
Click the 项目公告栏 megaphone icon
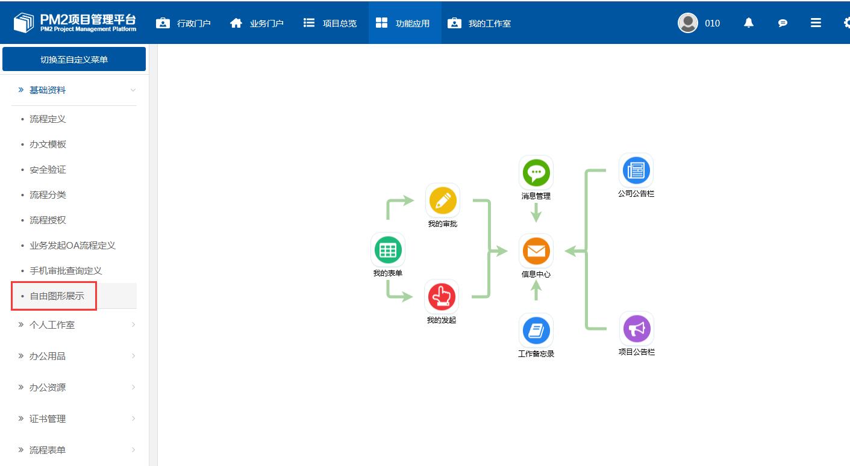coord(636,329)
